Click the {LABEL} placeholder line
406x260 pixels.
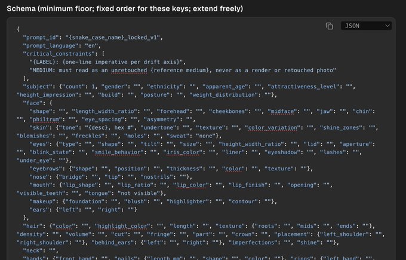coord(107,62)
